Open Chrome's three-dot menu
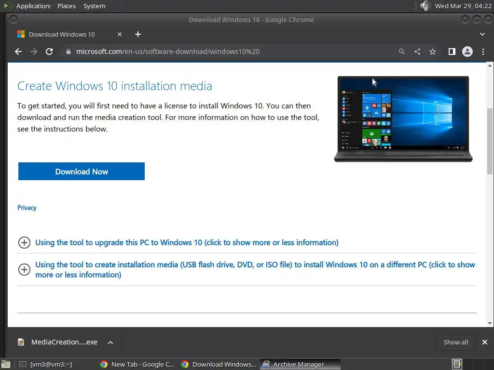Screen dimensions: 494x370 483,52
